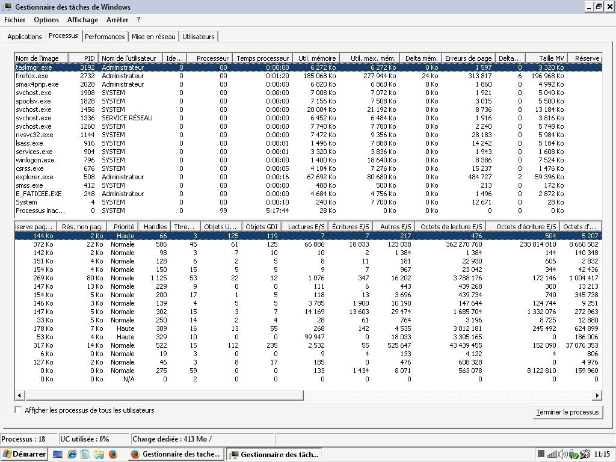Click the Charge dédiée status bar field
This screenshot has height=462, width=616.
pos(202,439)
